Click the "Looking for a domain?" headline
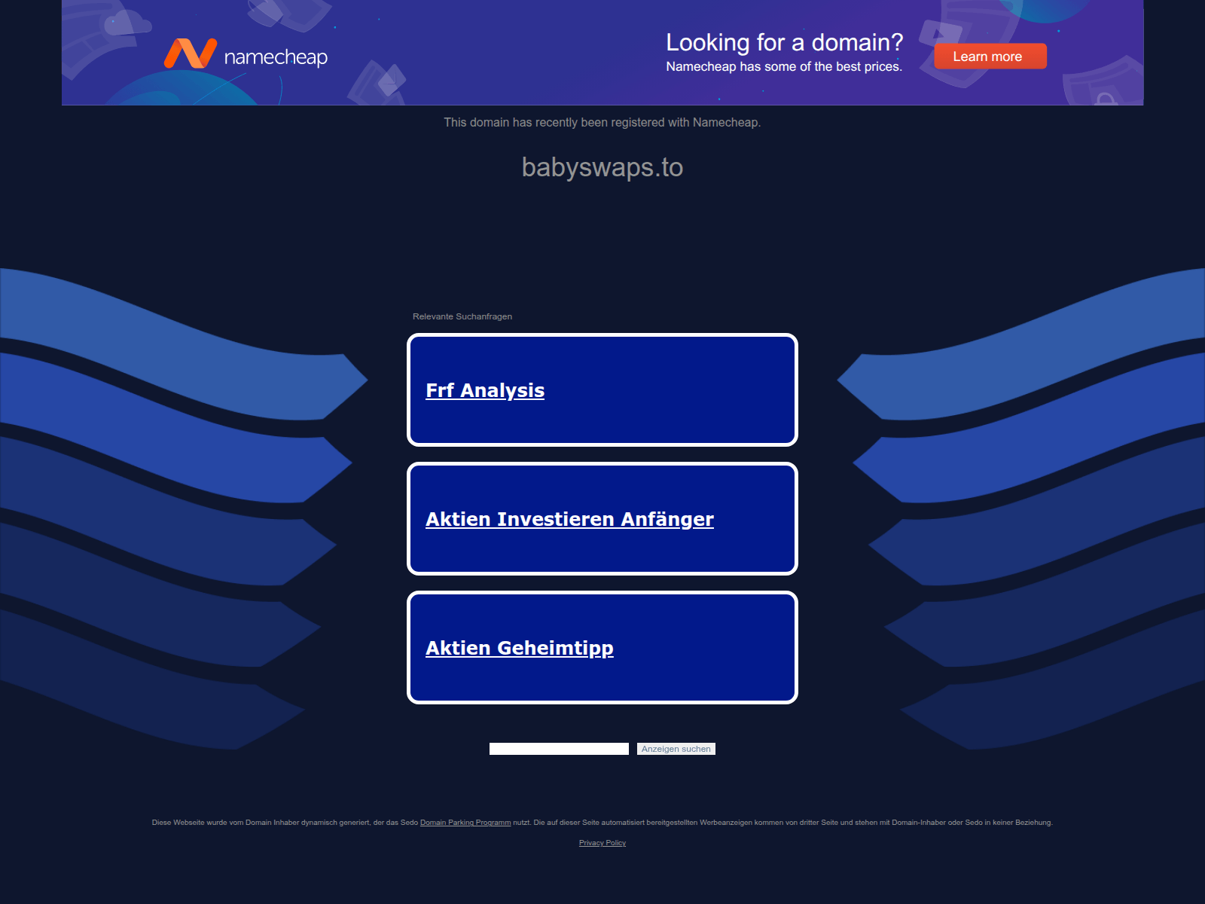 pyautogui.click(x=784, y=42)
